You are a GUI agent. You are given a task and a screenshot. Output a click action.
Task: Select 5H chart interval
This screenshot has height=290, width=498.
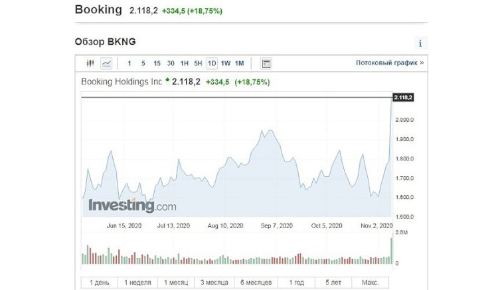click(x=198, y=64)
